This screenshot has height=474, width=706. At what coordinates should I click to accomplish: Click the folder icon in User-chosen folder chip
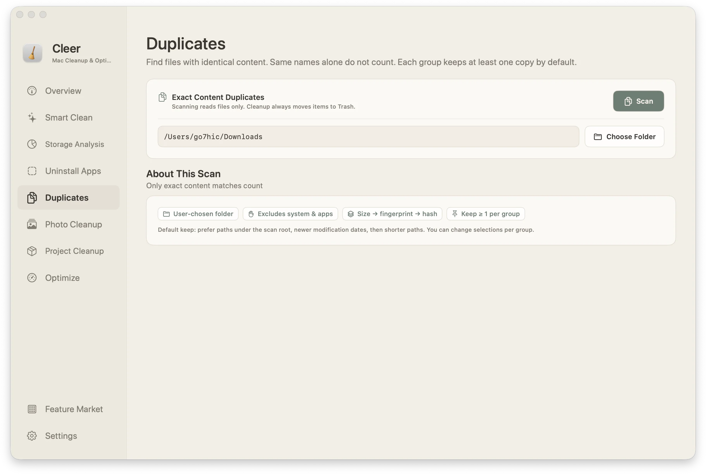pyautogui.click(x=166, y=214)
